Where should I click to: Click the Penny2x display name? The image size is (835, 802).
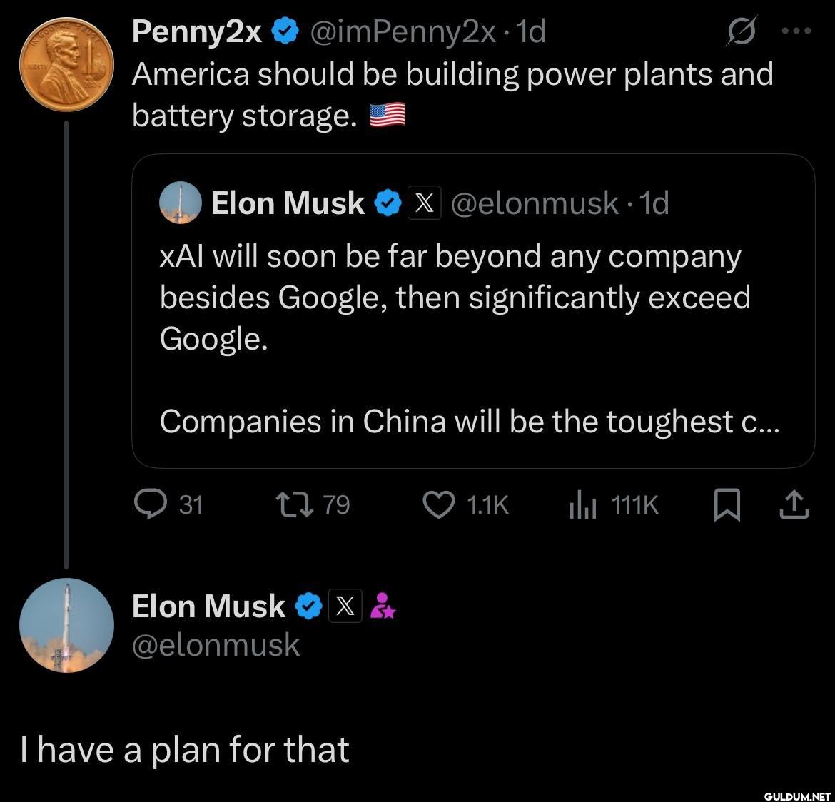pos(197,32)
